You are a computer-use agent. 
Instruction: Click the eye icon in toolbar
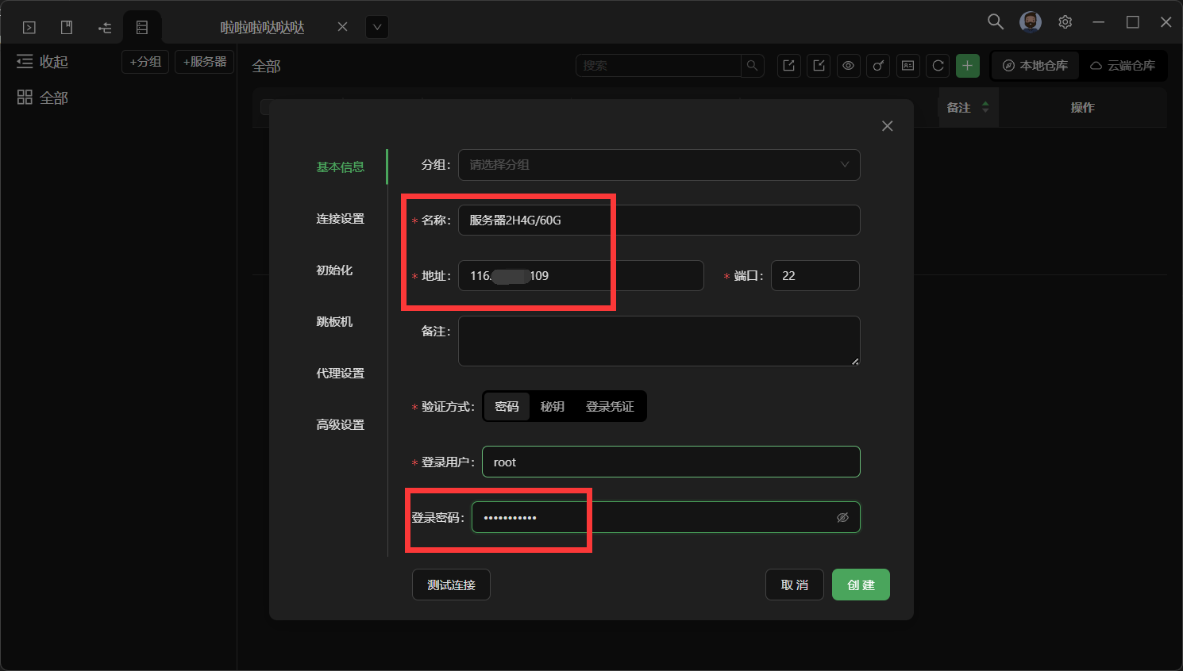848,66
